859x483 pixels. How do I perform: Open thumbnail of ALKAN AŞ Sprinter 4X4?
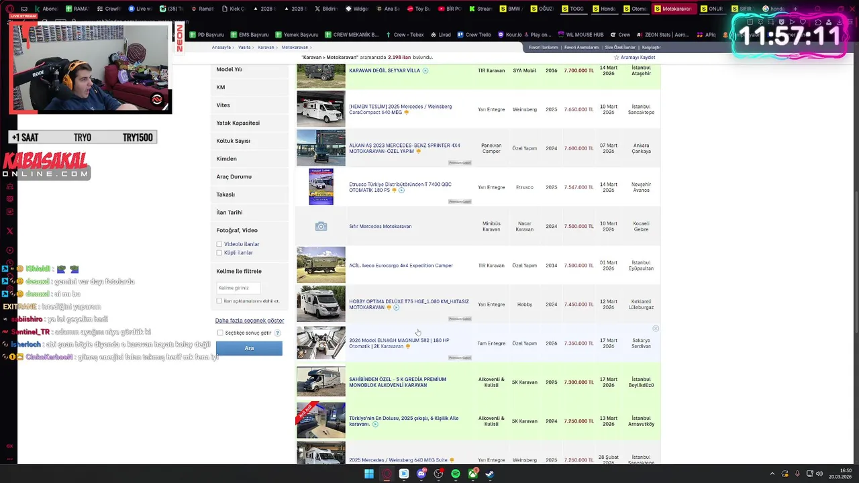pyautogui.click(x=321, y=148)
